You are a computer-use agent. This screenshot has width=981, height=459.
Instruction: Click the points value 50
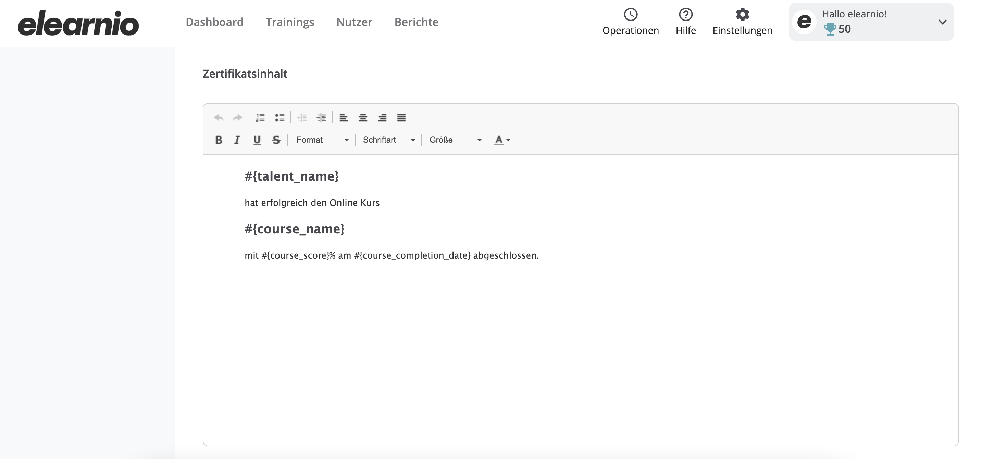pos(844,29)
